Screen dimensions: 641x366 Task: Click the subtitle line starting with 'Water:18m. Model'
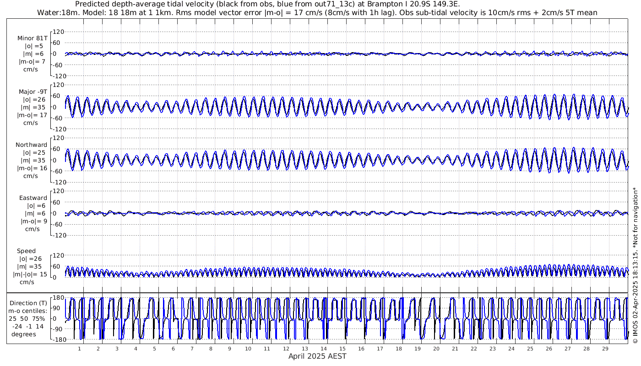[x=317, y=13]
